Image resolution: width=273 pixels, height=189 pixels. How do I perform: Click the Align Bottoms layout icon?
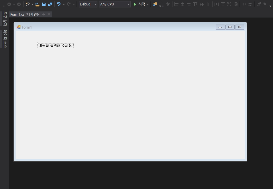(x=208, y=4)
